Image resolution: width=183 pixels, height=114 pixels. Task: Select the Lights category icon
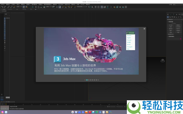[172, 17]
